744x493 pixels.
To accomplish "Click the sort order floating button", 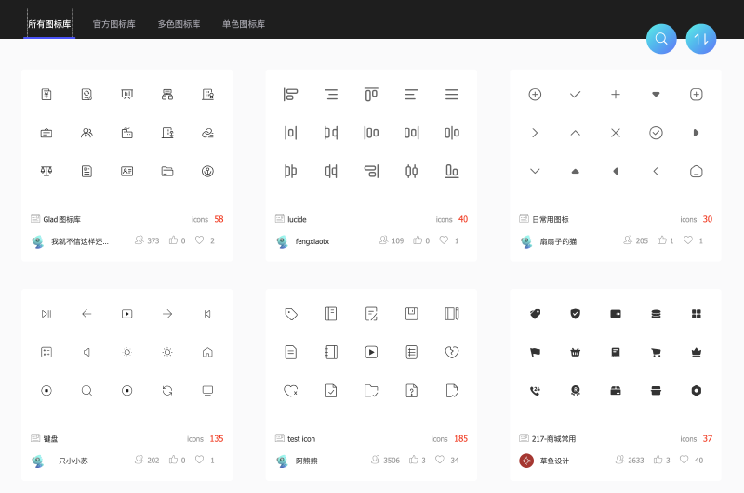I will tap(701, 39).
